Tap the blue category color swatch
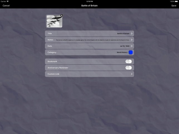Image resolution: width=179 pixels, height=134 pixels. [131, 52]
